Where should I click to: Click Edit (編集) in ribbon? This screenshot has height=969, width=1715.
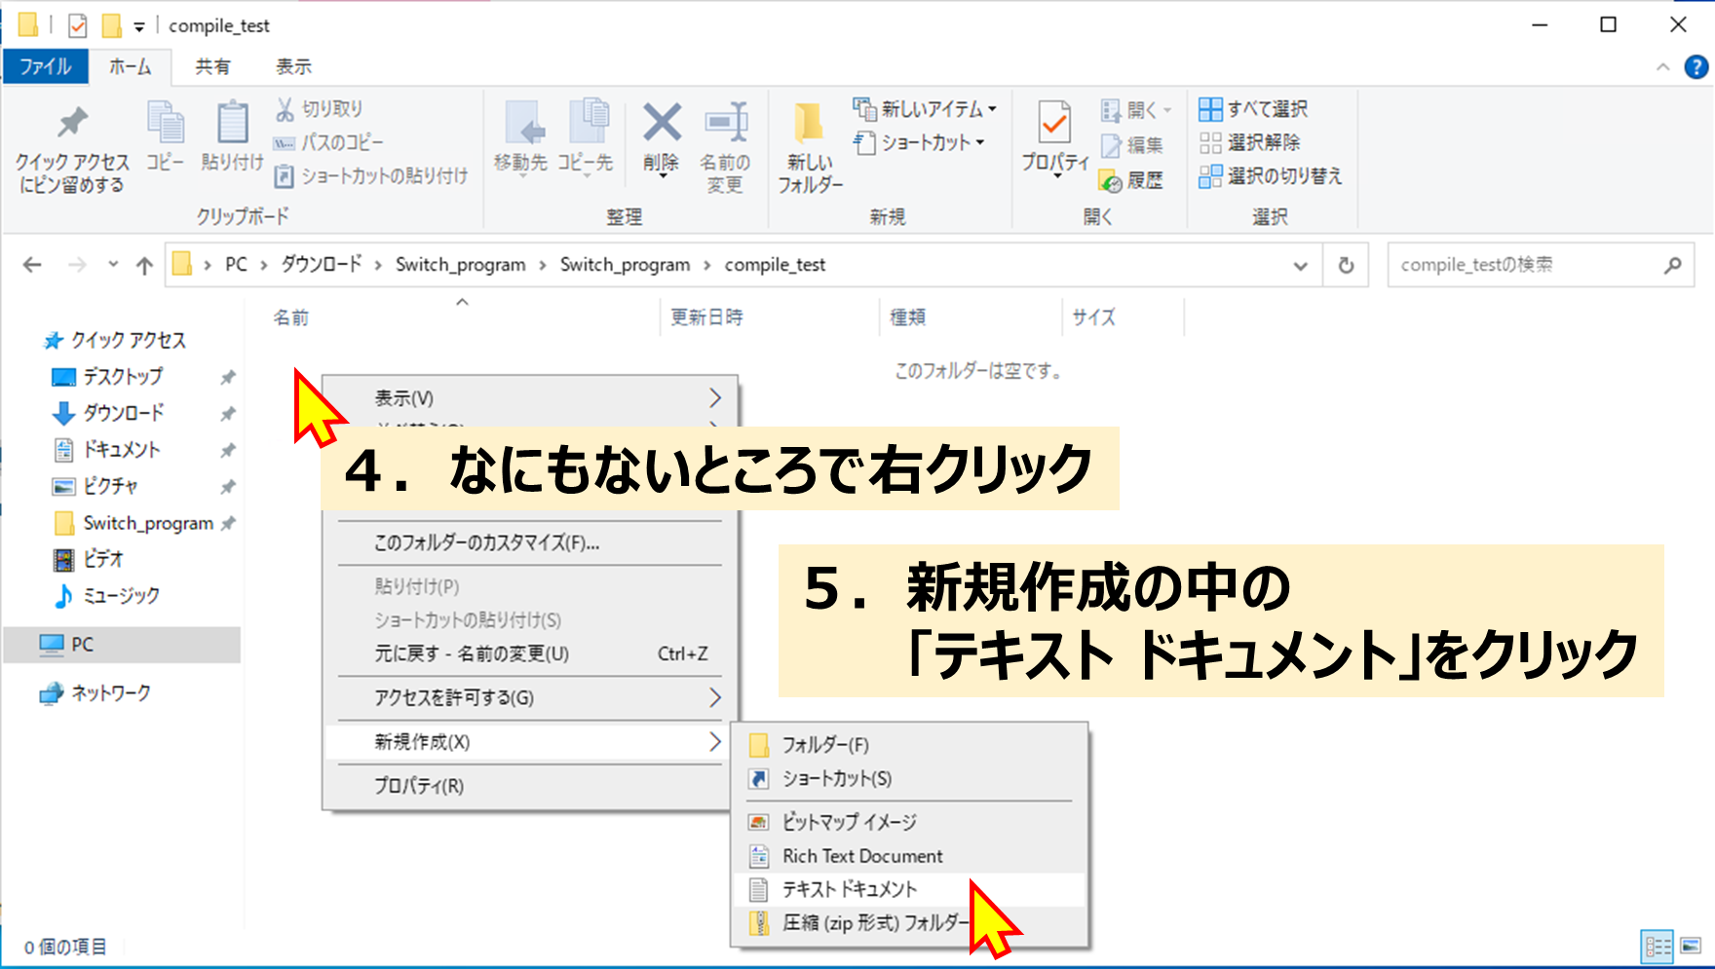pyautogui.click(x=1132, y=145)
